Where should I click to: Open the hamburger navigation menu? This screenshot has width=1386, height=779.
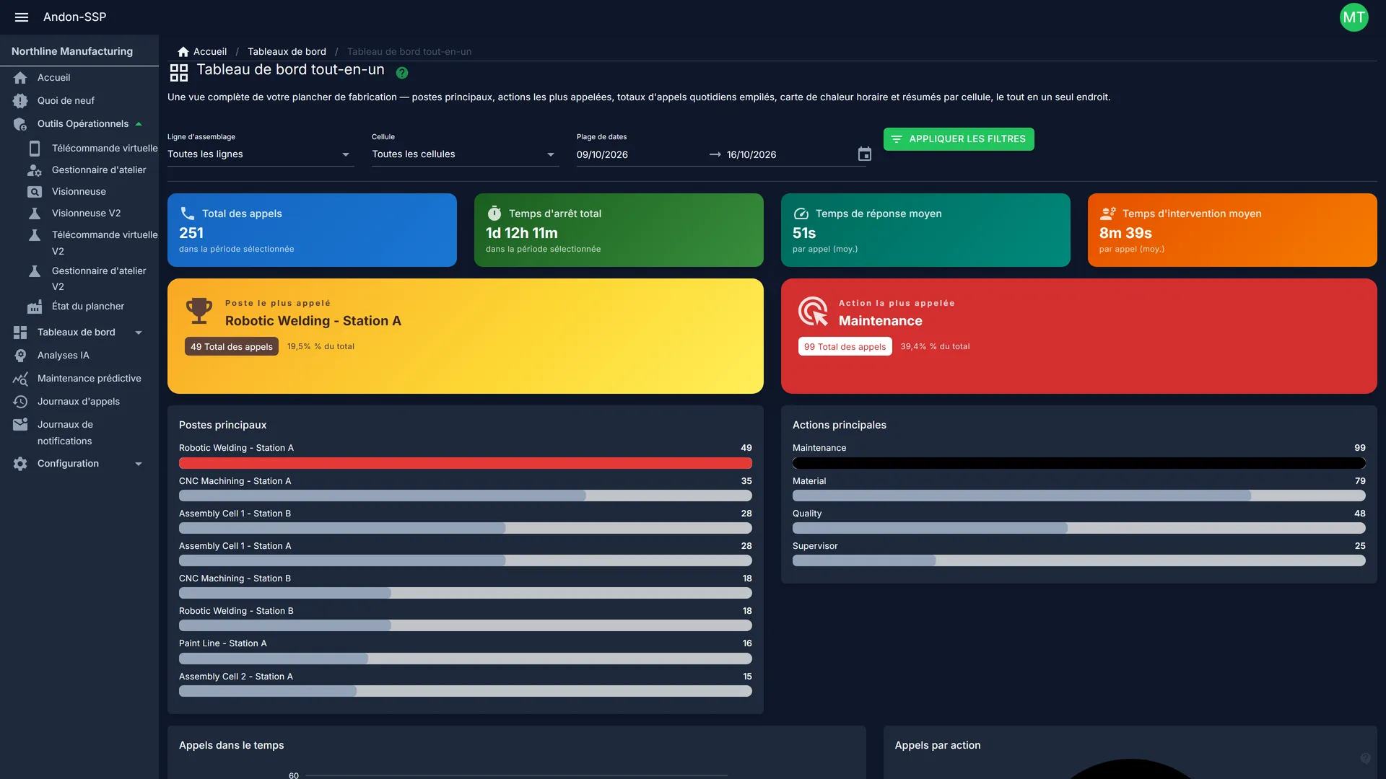click(x=22, y=17)
